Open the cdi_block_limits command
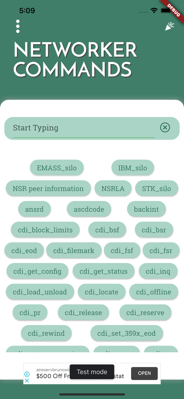The height and width of the screenshot is (399, 184). (x=45, y=230)
